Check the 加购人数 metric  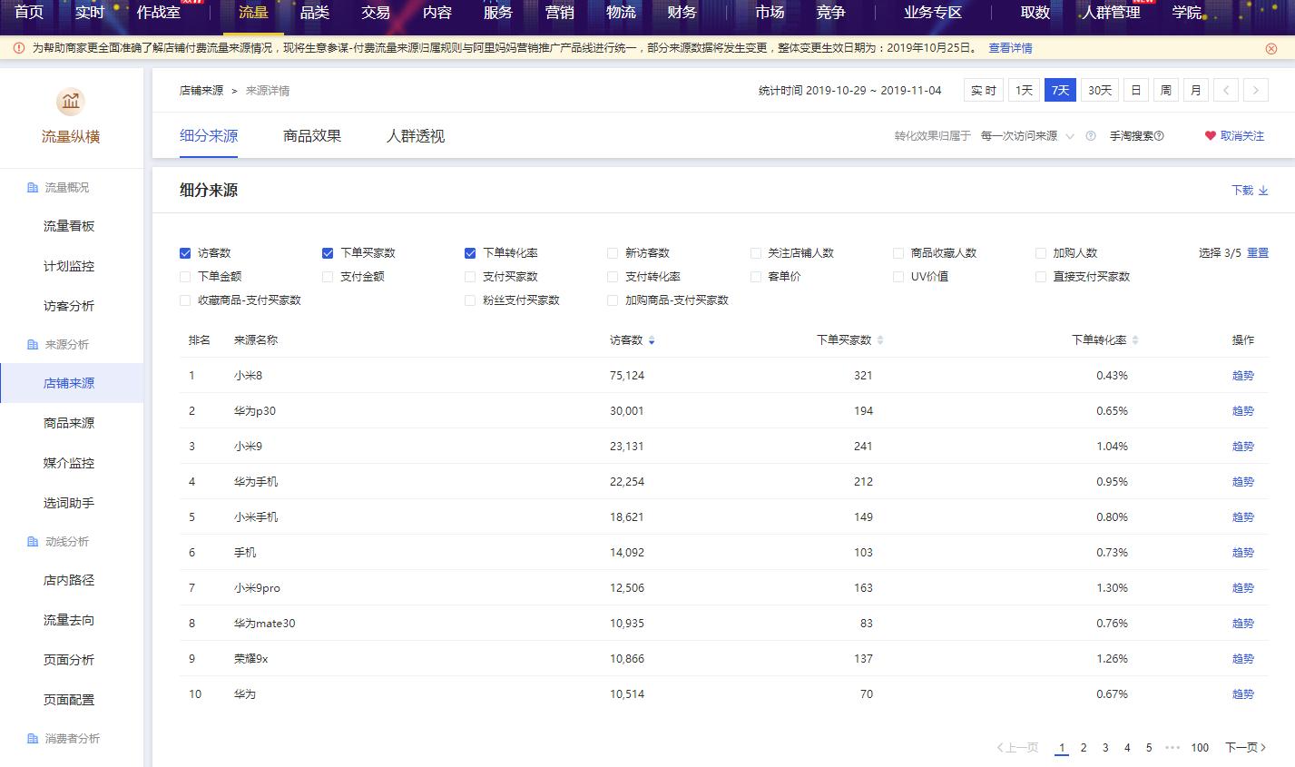point(1042,253)
